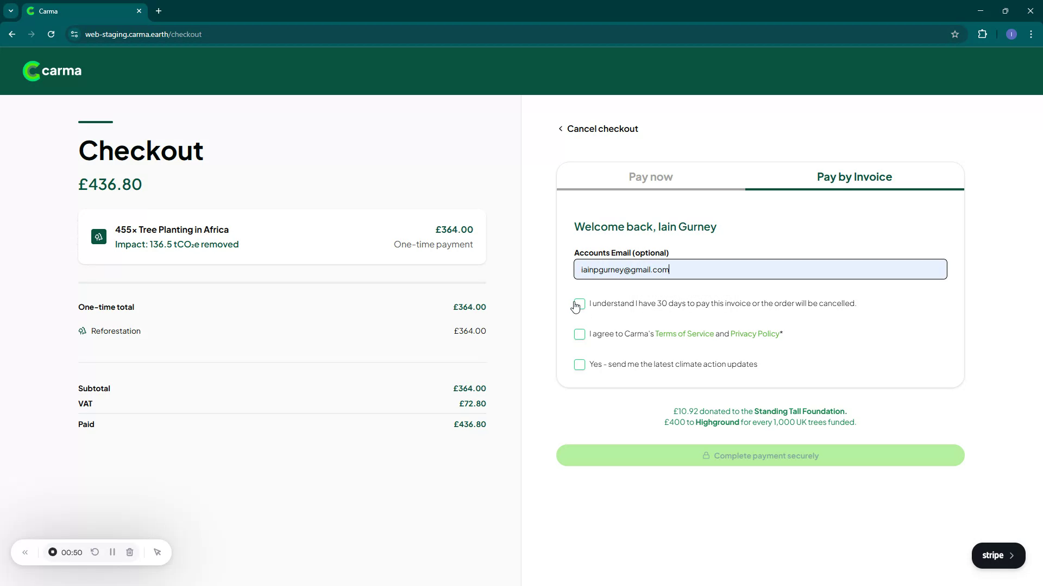Click the chevron on the Stripe badge
This screenshot has height=586, width=1043.
click(1011, 556)
